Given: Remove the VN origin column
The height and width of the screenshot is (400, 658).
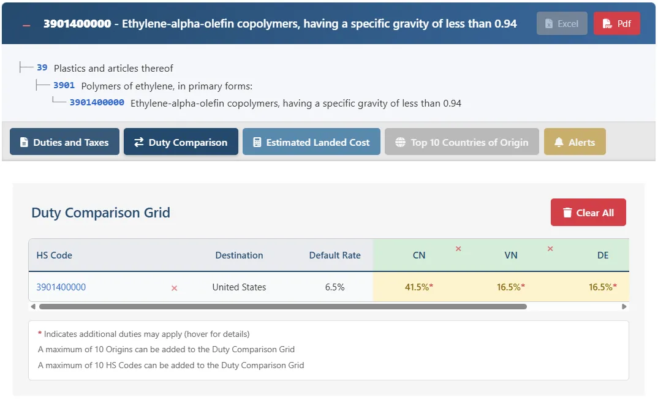Looking at the screenshot, I should (550, 249).
